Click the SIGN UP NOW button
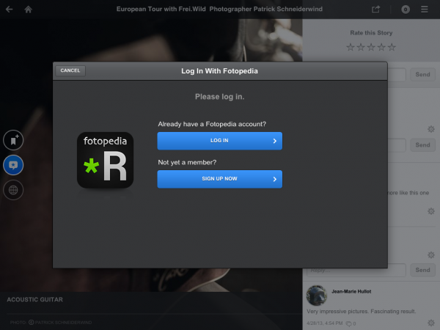Viewport: 440px width, 330px height. 220,179
